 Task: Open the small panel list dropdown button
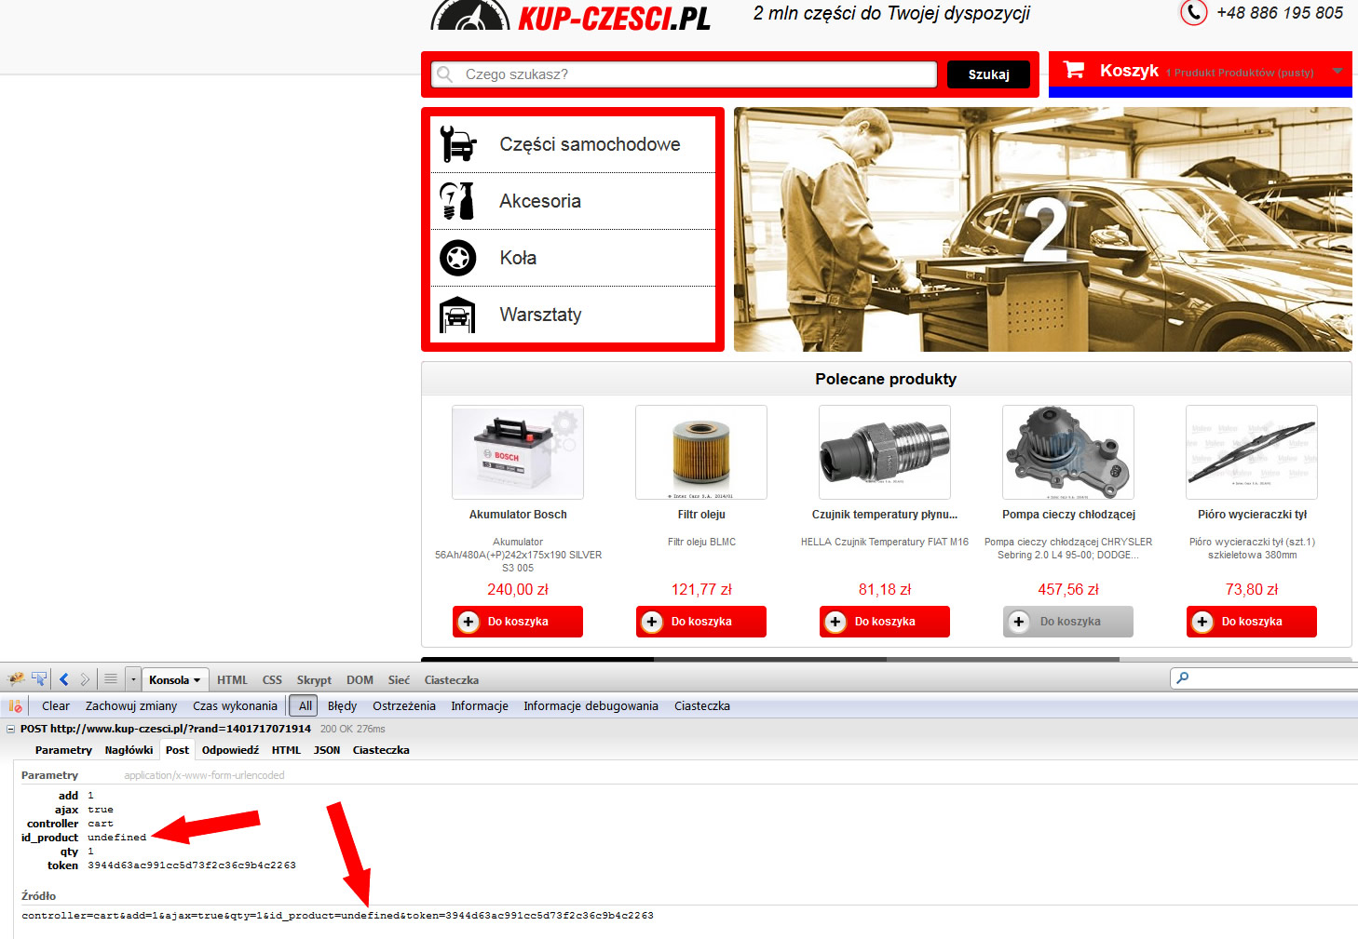click(133, 679)
